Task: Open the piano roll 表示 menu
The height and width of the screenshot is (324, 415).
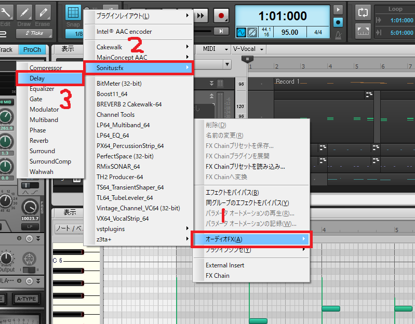Action: (x=70, y=212)
